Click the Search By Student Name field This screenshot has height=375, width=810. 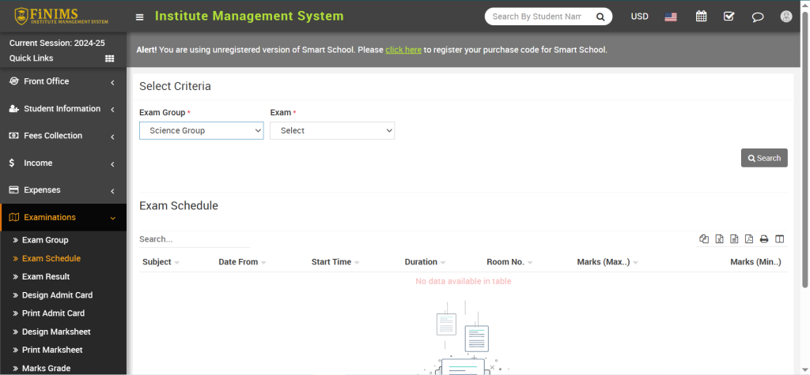(x=536, y=17)
